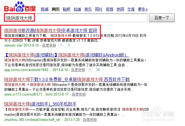Open 烧饼游戏大师下载1.3.0 免费版 result
Viewport: 185px width, 126px height.
[67, 79]
